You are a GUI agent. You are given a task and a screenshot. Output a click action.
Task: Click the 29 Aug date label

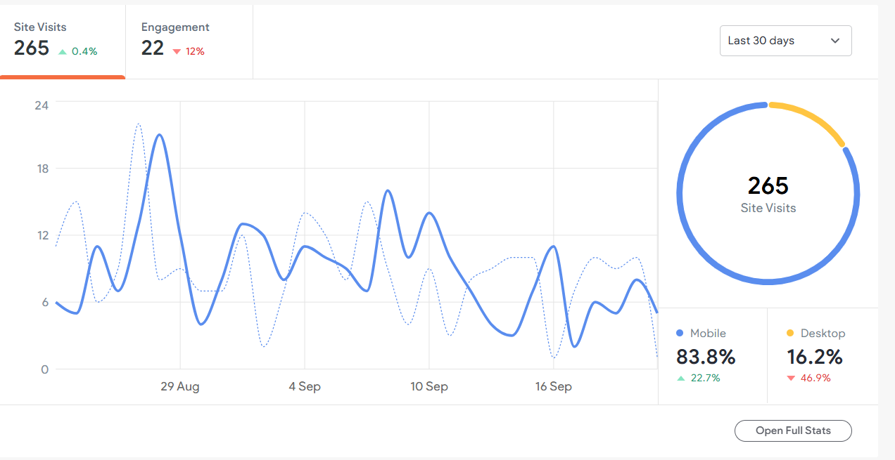180,386
